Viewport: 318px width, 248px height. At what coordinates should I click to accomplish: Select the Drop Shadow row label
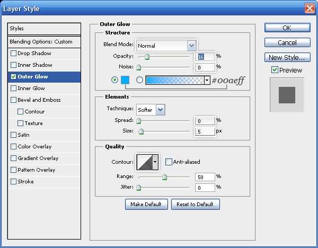click(34, 54)
